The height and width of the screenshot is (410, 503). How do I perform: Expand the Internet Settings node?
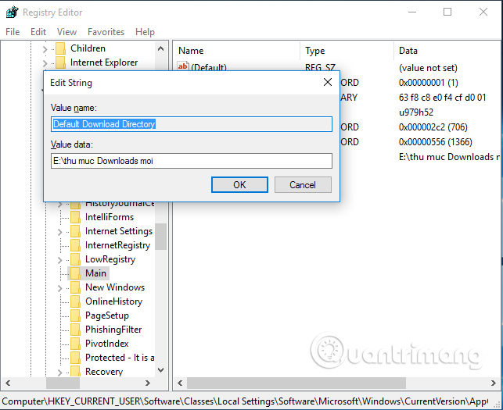tap(59, 232)
